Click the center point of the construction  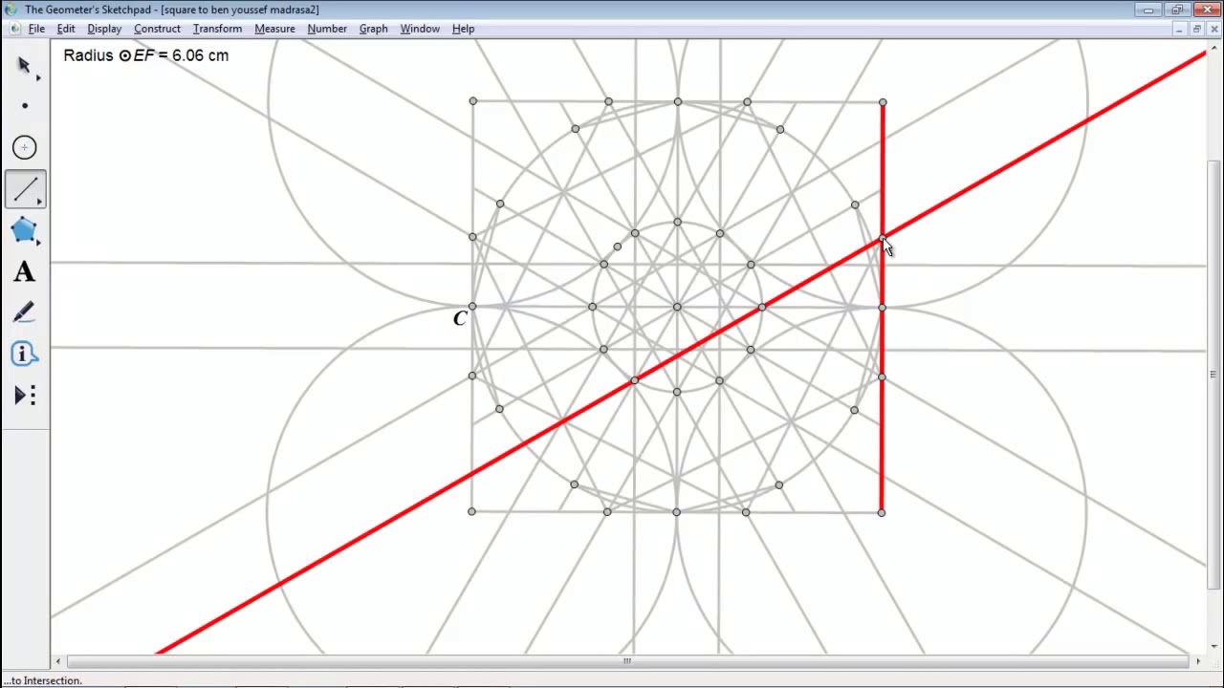[677, 307]
